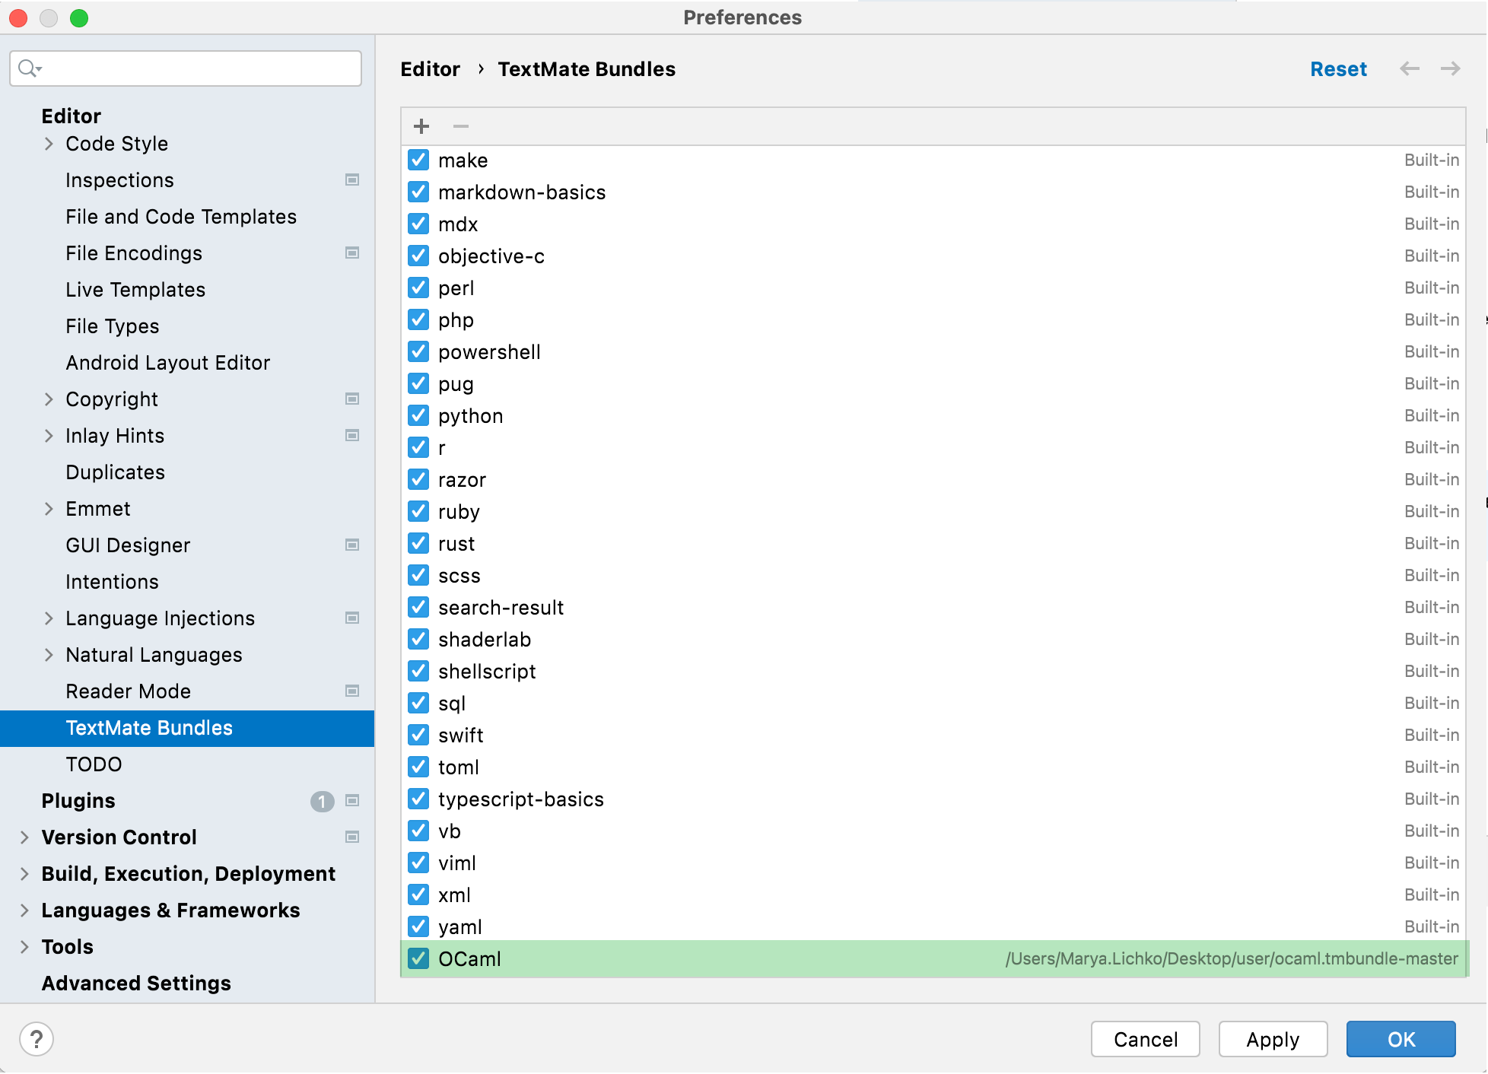Image resolution: width=1488 pixels, height=1074 pixels.
Task: Toggle the yaml bundle checkbox
Action: pos(418,927)
